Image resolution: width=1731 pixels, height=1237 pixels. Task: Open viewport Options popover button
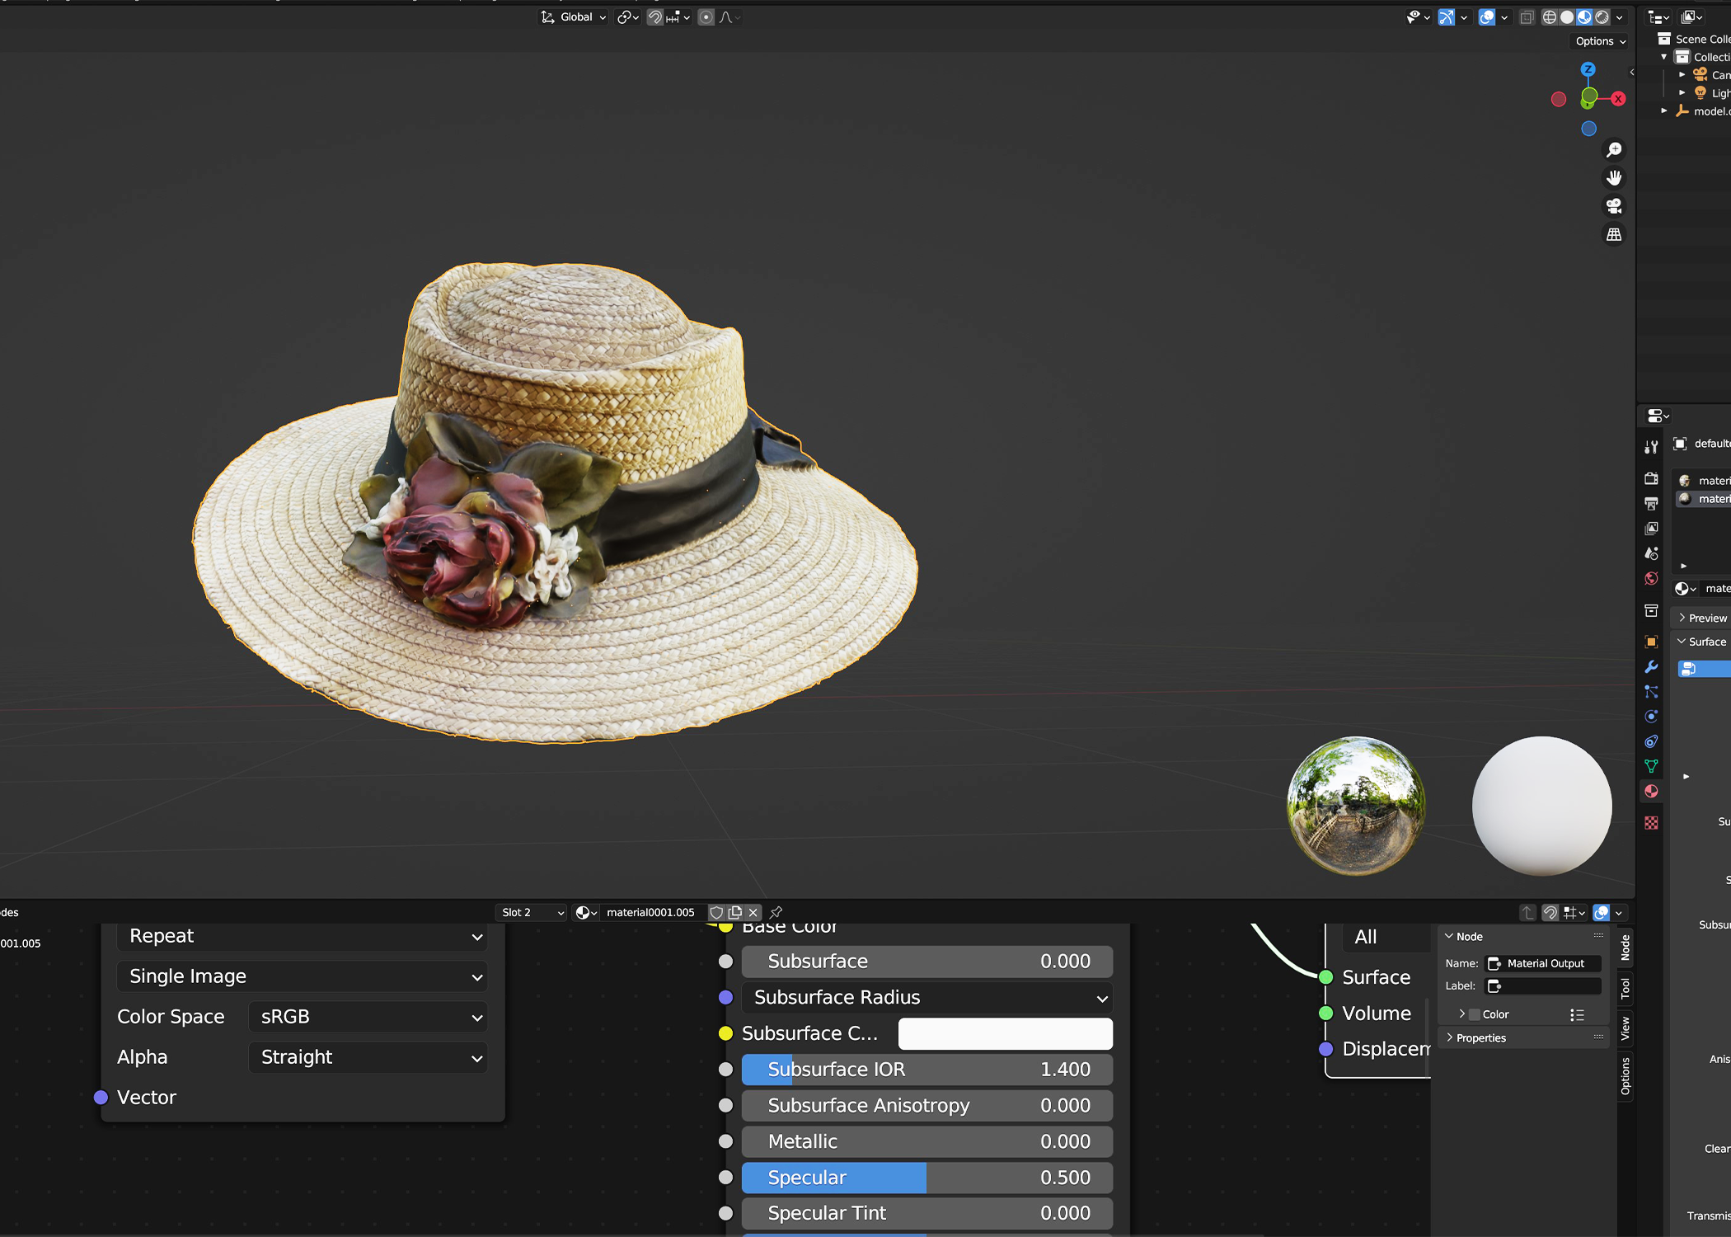(x=1600, y=41)
